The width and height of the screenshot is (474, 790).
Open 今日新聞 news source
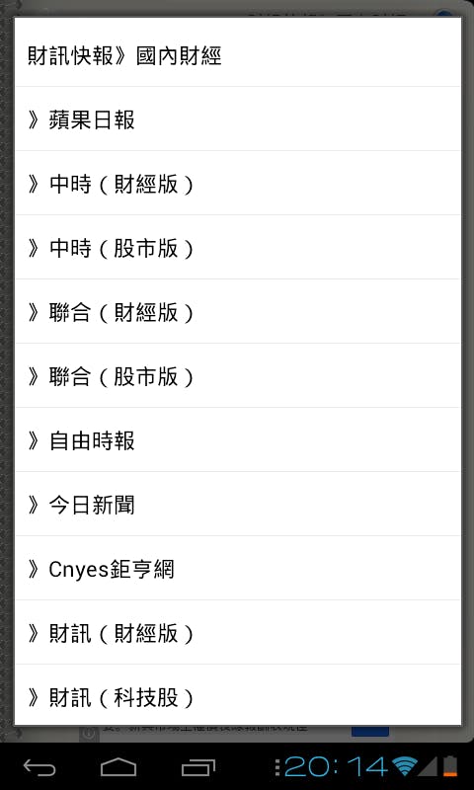(238, 504)
